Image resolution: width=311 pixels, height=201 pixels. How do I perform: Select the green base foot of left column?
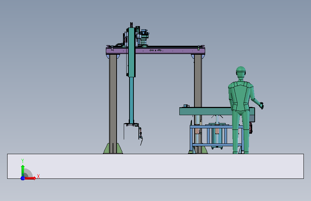(113, 148)
